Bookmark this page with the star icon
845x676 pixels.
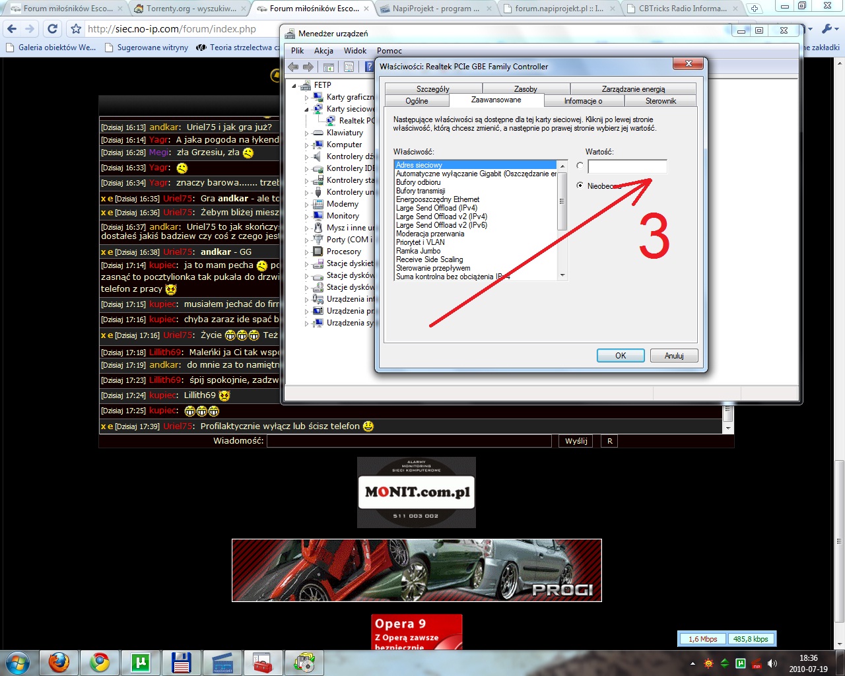tap(76, 29)
